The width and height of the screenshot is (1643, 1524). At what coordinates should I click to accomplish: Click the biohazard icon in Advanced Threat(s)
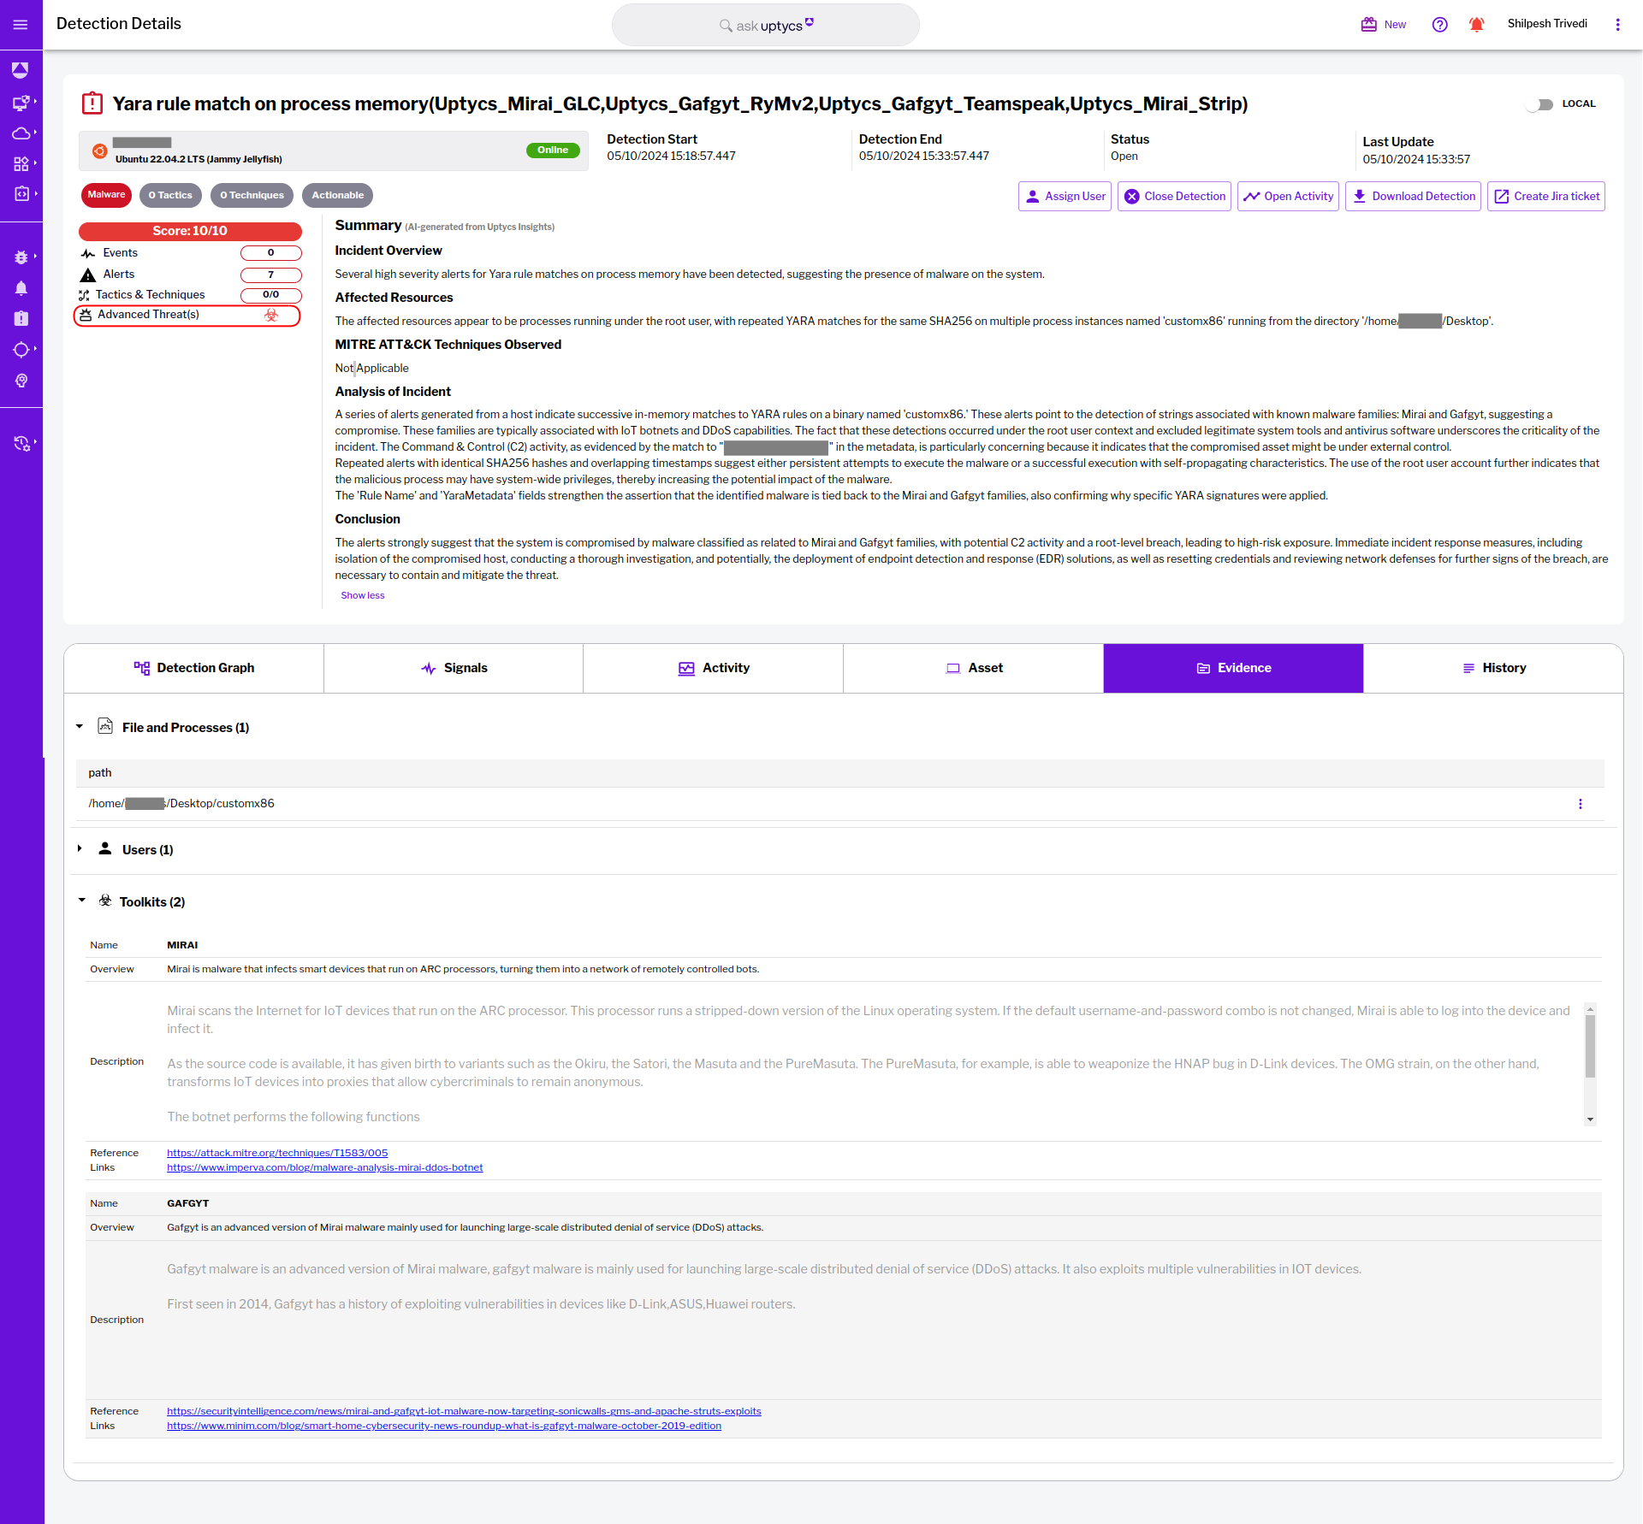click(x=271, y=316)
